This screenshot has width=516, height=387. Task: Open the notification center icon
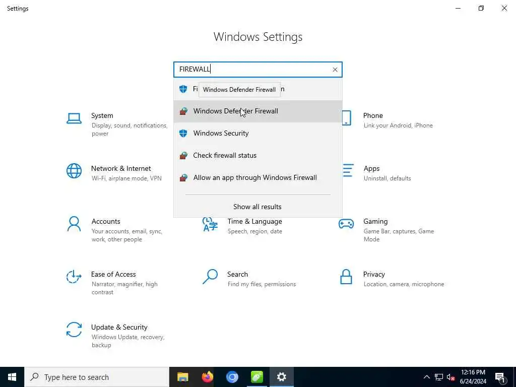500,377
